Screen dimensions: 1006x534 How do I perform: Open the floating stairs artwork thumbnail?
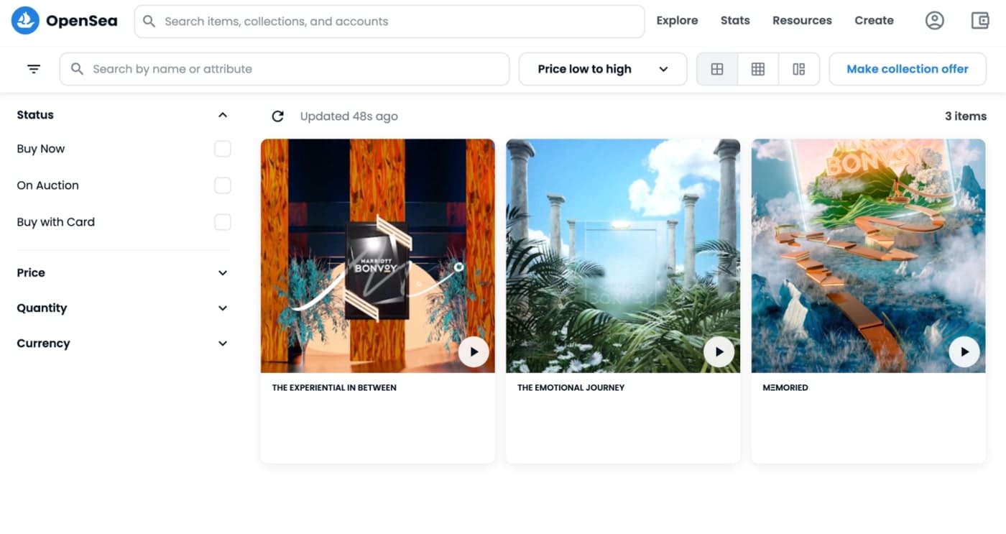[x=869, y=256]
